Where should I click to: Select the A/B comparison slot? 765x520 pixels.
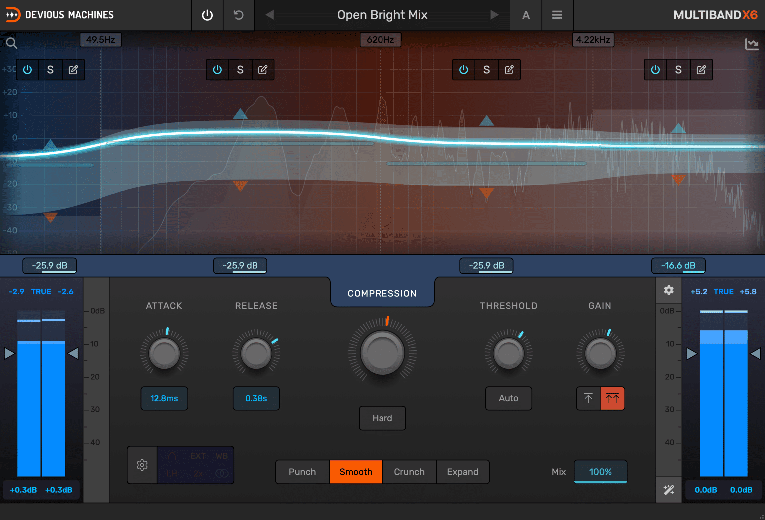tap(526, 15)
